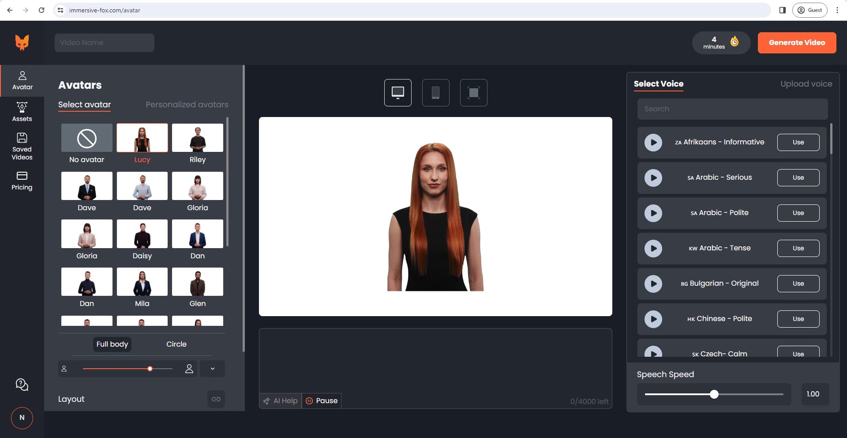Open the Avatar panel in the sidebar
847x438 pixels.
[22, 80]
